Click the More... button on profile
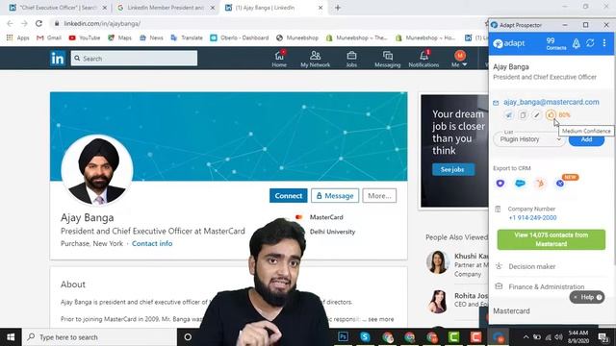Screen dimensions: 616x346 point(379,196)
